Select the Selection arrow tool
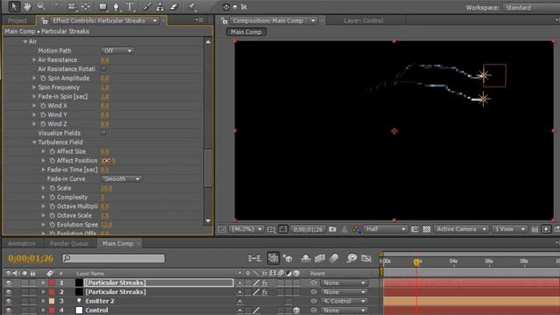 14,6
